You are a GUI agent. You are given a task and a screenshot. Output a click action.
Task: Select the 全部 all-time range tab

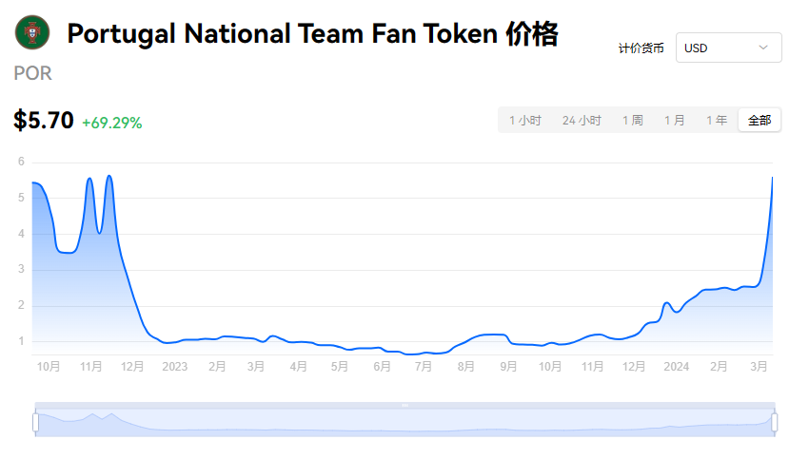pyautogui.click(x=759, y=121)
